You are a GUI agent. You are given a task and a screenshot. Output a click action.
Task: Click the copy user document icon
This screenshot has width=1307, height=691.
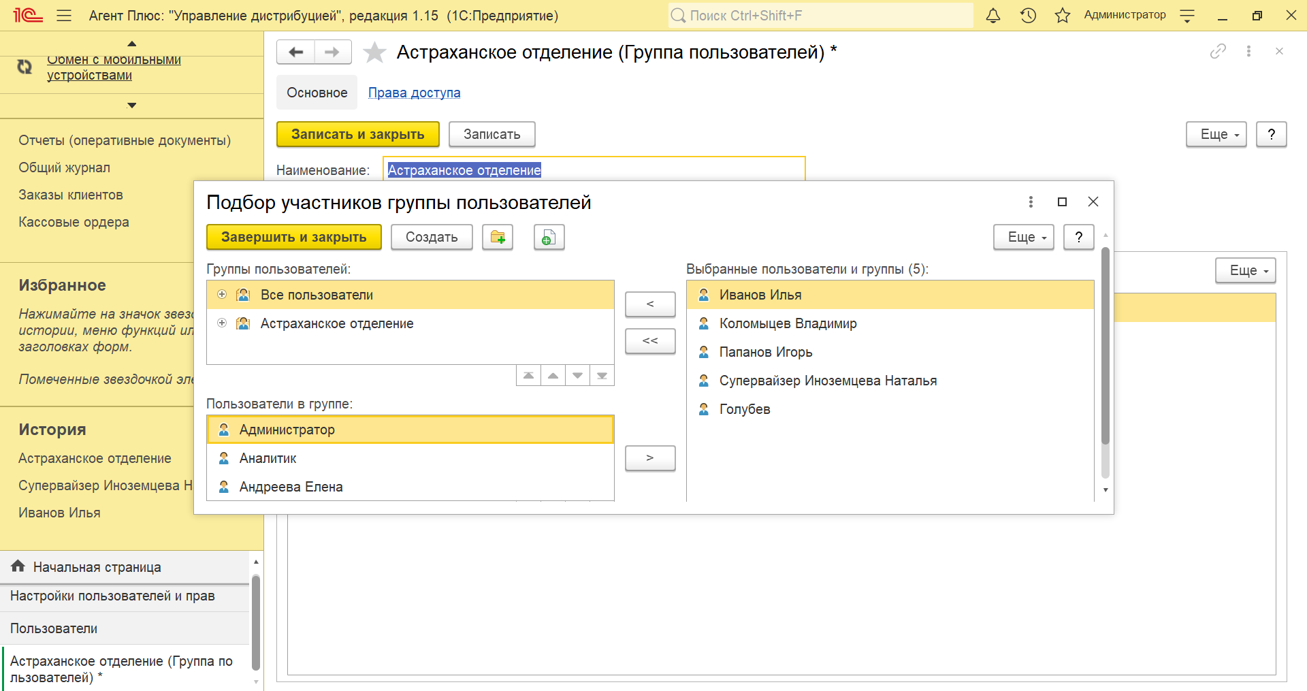(x=549, y=237)
